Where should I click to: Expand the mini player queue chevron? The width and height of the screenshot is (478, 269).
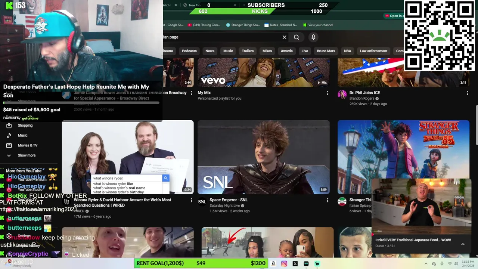click(x=463, y=244)
